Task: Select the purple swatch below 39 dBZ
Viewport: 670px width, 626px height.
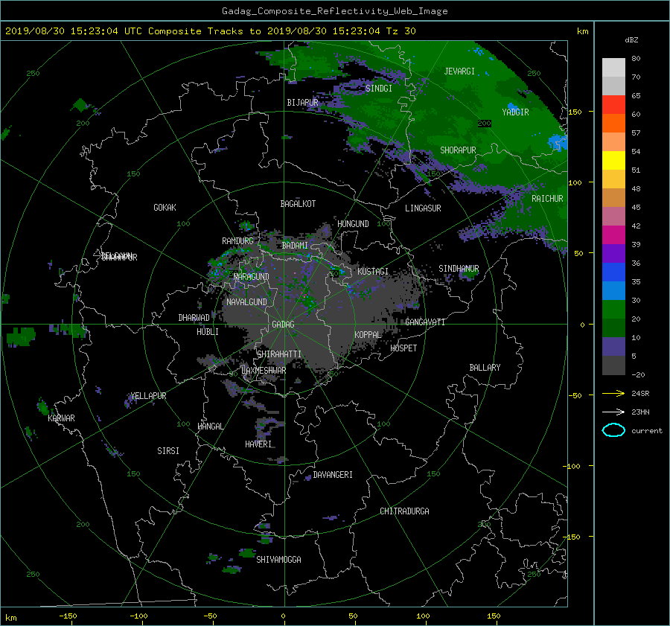Action: 613,253
